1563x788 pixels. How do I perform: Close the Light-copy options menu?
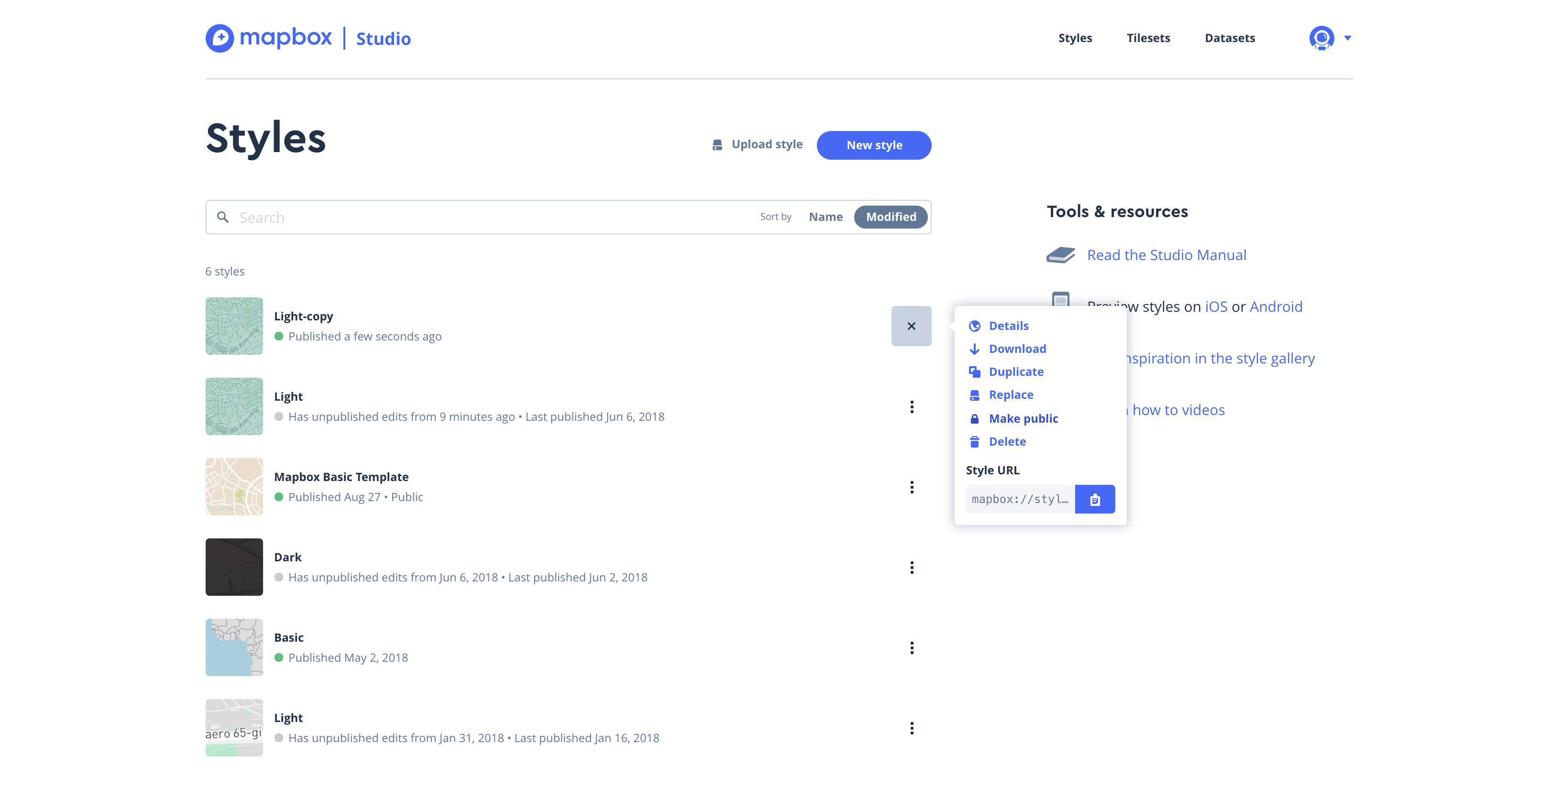click(x=911, y=327)
